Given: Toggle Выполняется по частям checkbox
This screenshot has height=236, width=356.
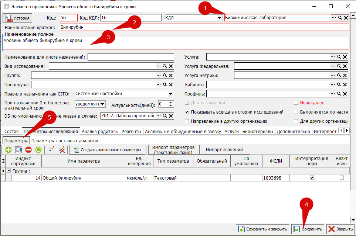Looking at the screenshot, I should coord(296,112).
